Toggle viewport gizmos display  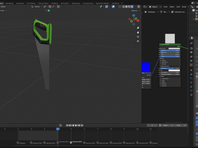coord(106,7)
